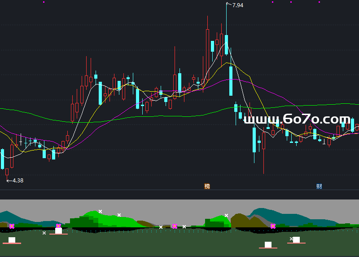Click the white square below the second pink flower
The image size is (359, 257).
coord(58,230)
